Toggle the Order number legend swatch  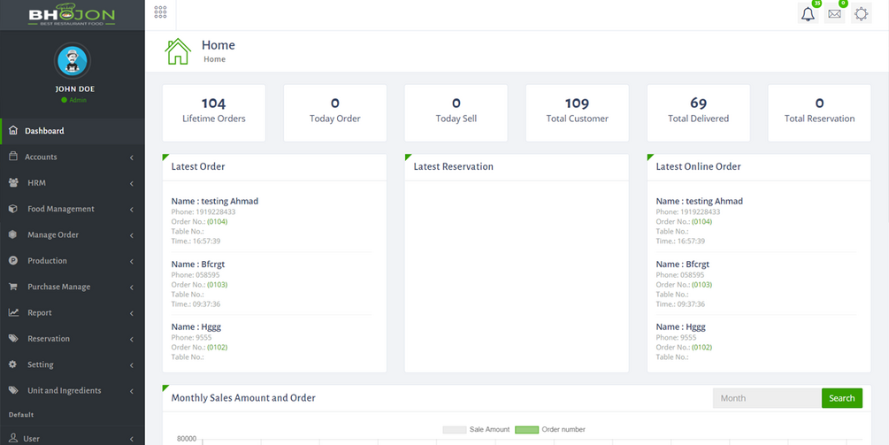click(x=526, y=430)
